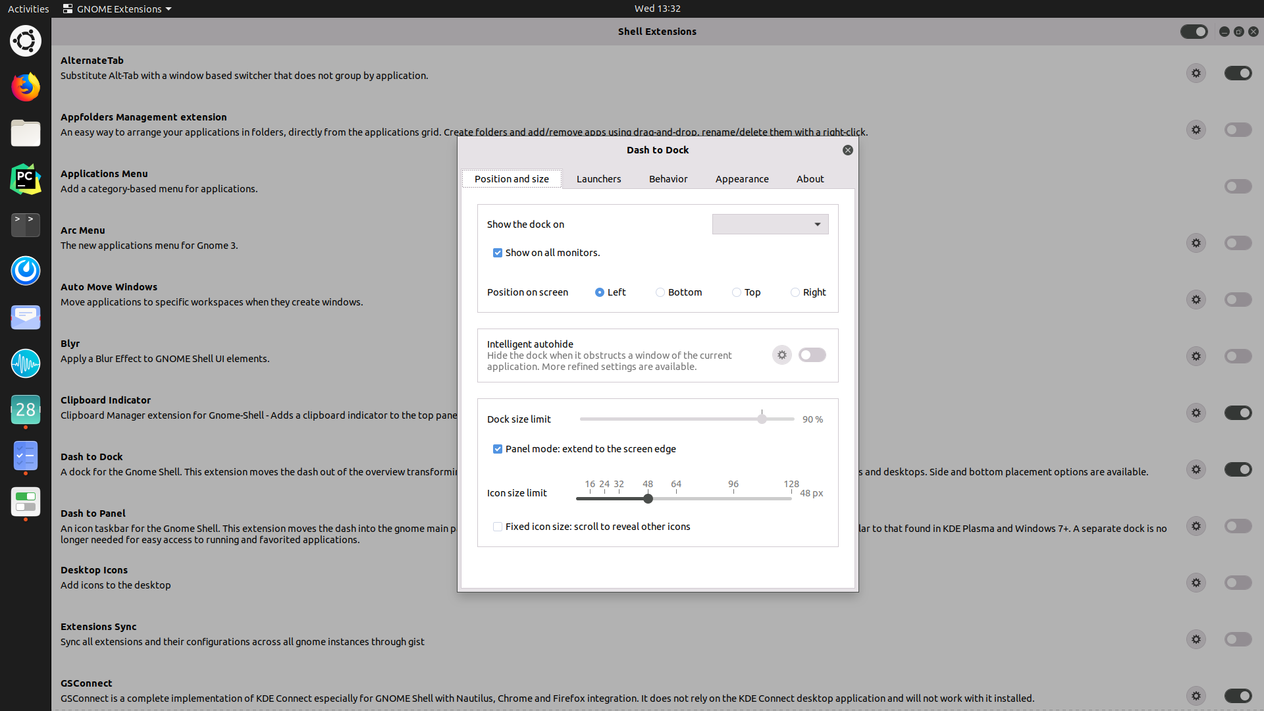This screenshot has width=1264, height=711.
Task: Switch to the About tab
Action: [x=810, y=179]
